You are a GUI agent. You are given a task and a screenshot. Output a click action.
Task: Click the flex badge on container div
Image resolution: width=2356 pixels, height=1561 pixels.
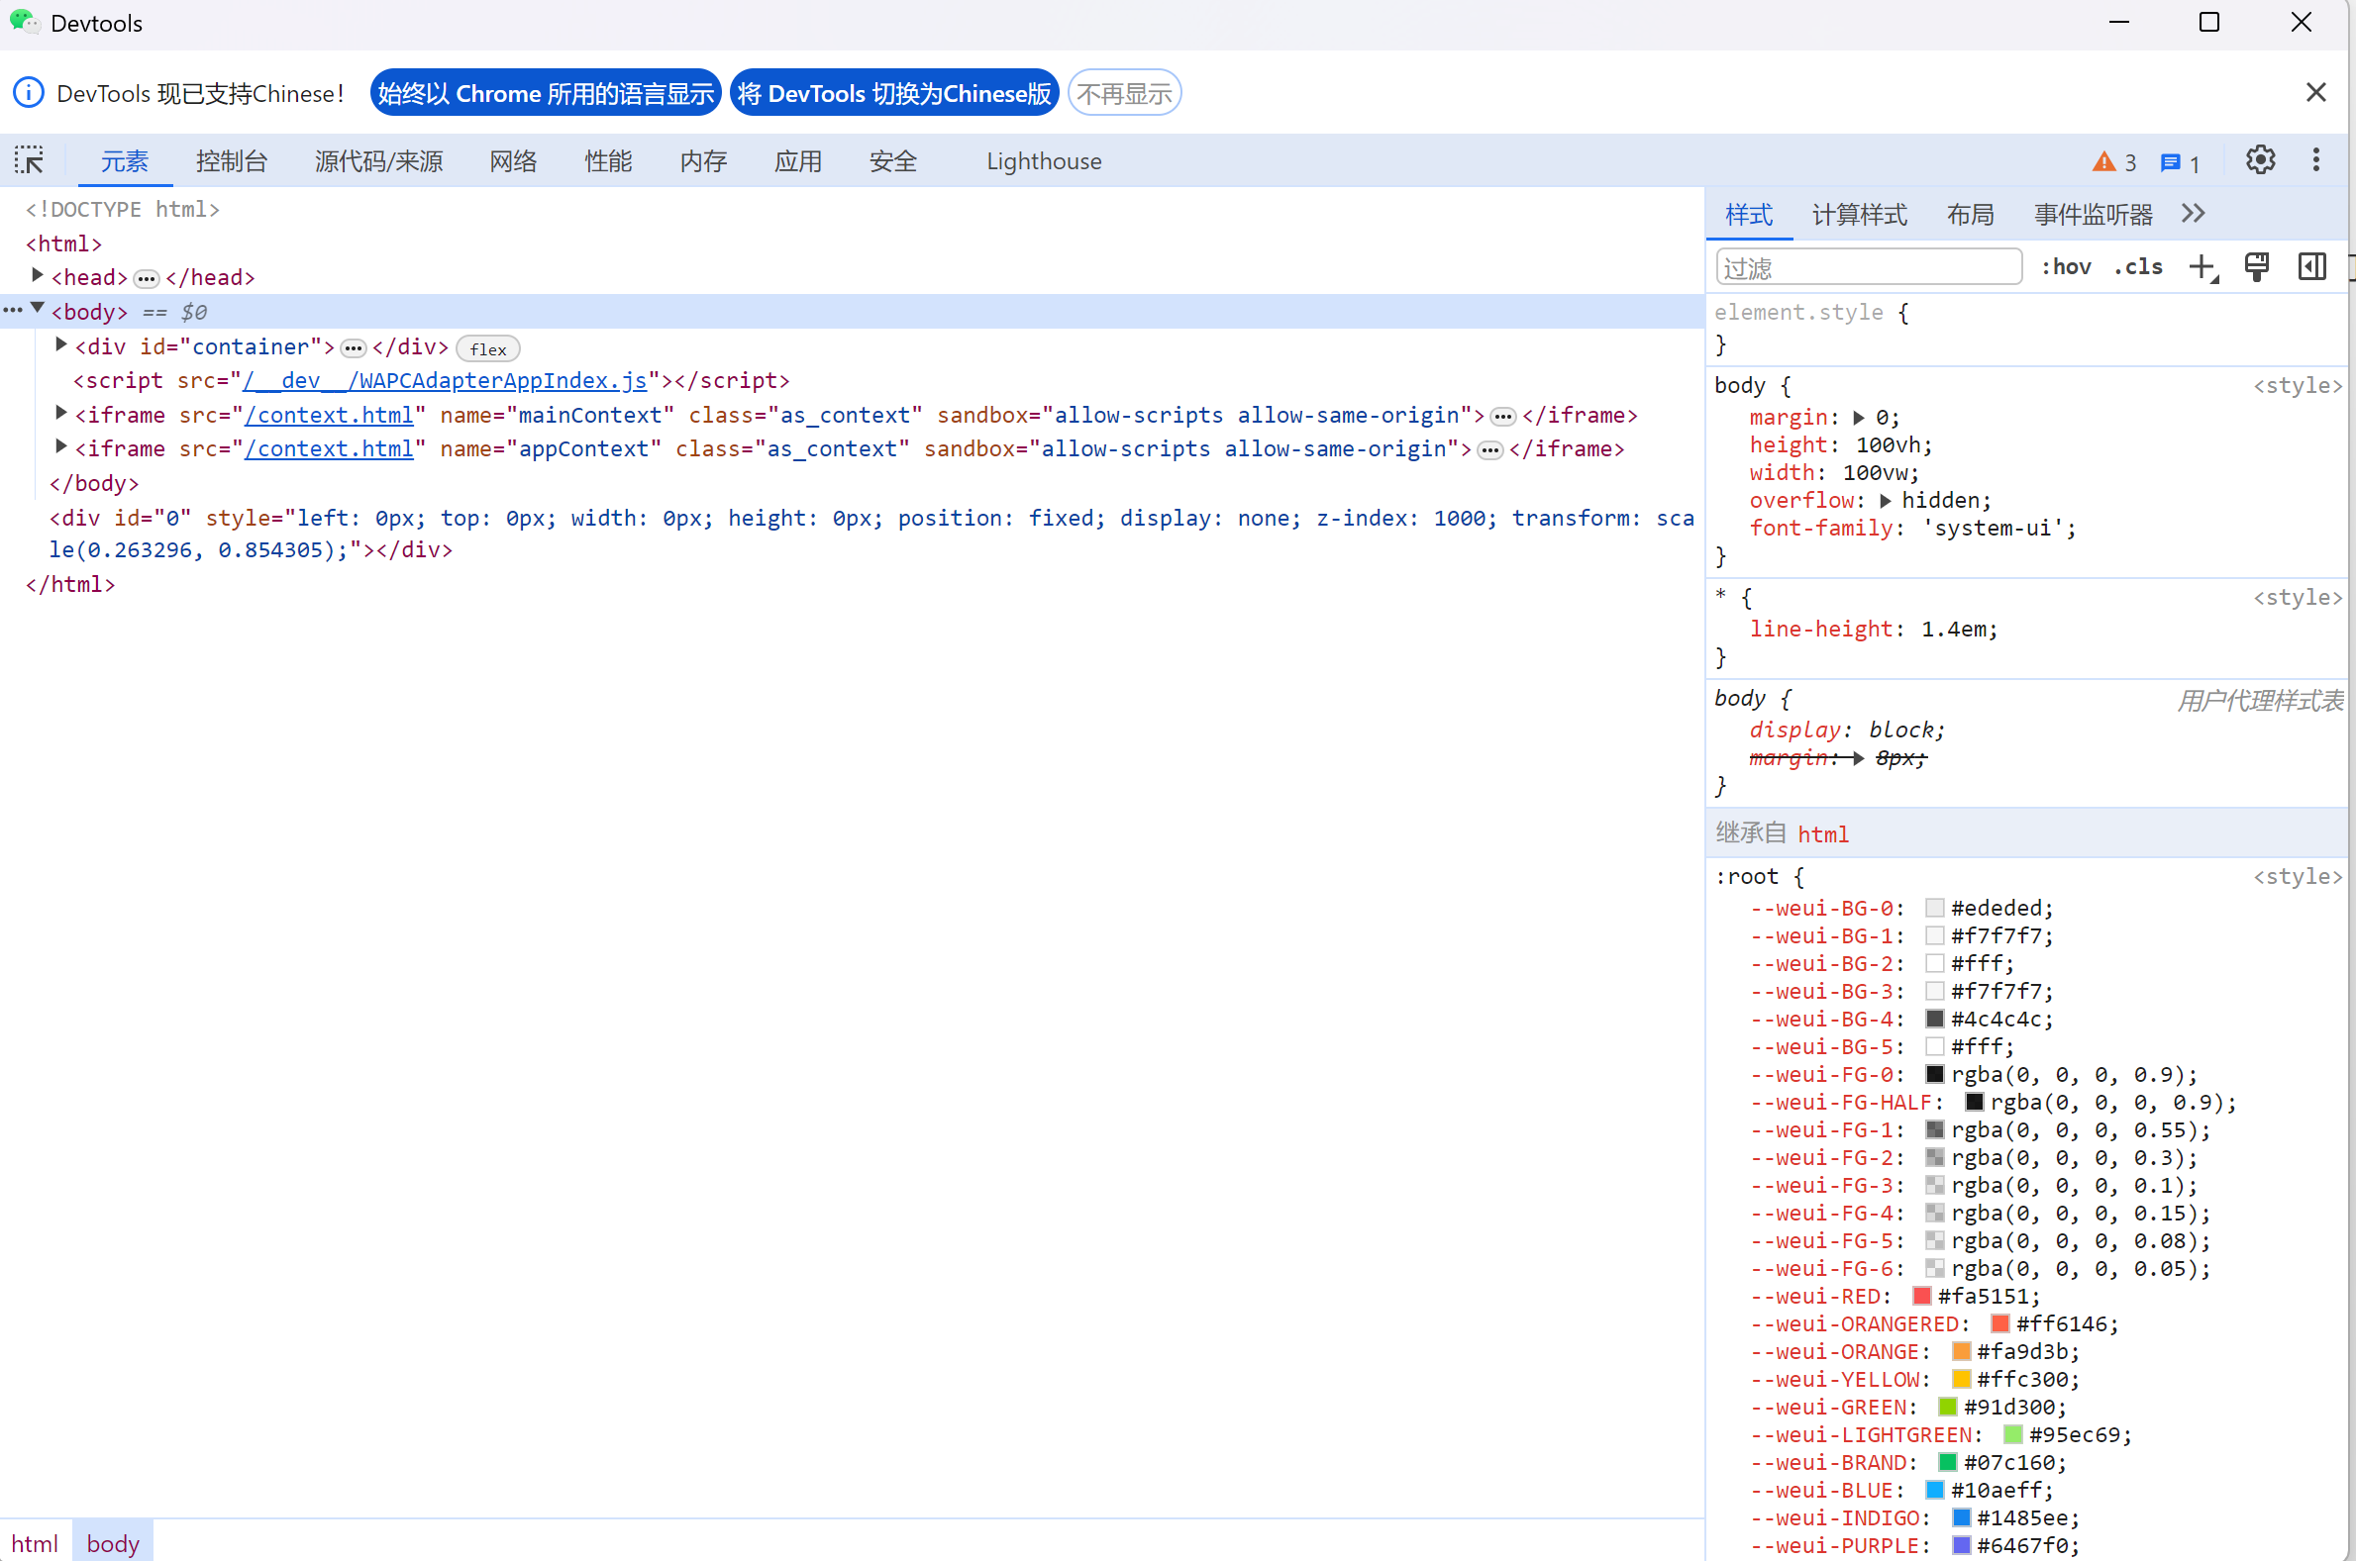pos(488,349)
